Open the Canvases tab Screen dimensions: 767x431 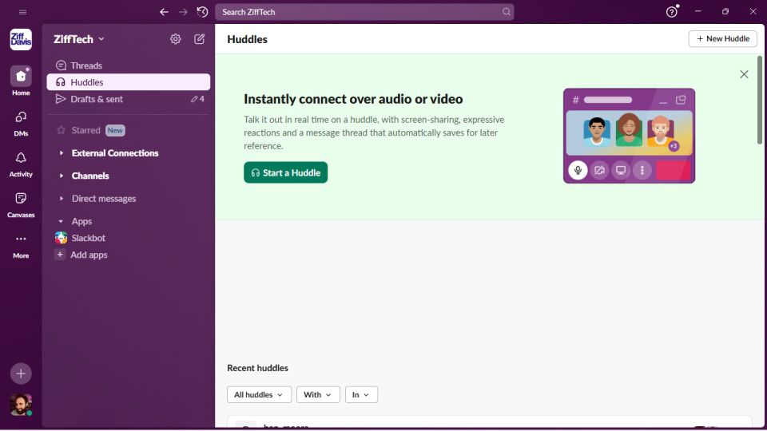pos(21,204)
